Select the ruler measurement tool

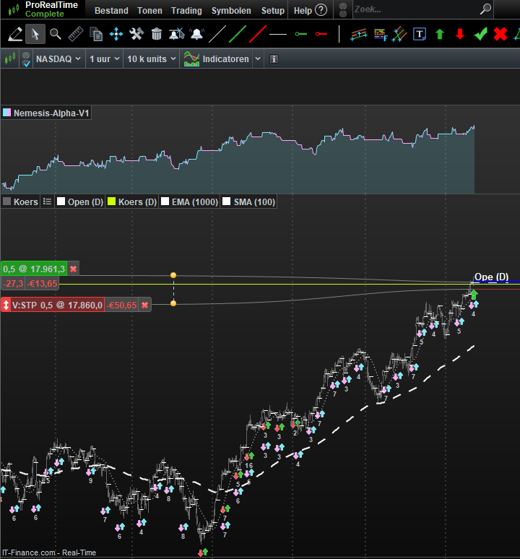click(x=75, y=34)
